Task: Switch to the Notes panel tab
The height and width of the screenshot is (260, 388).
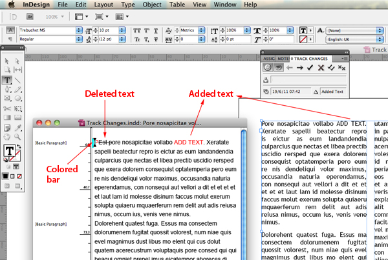Action: 283,59
